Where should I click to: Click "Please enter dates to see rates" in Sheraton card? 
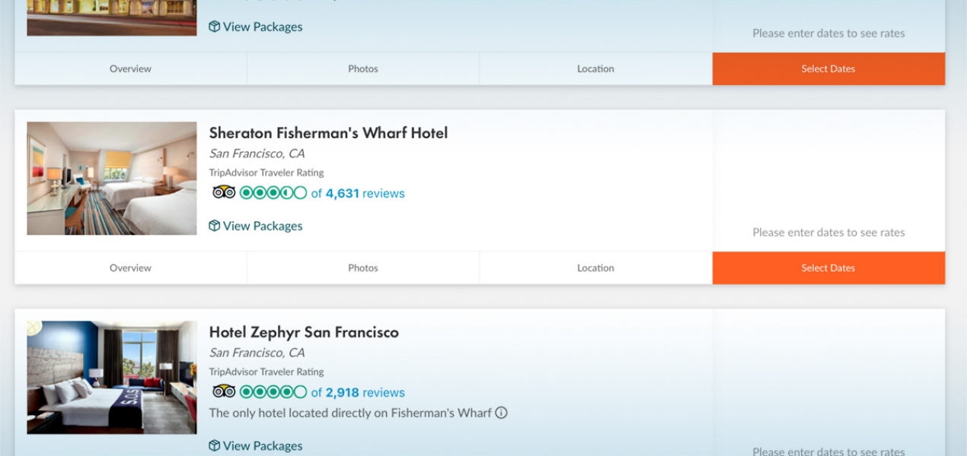pos(828,233)
